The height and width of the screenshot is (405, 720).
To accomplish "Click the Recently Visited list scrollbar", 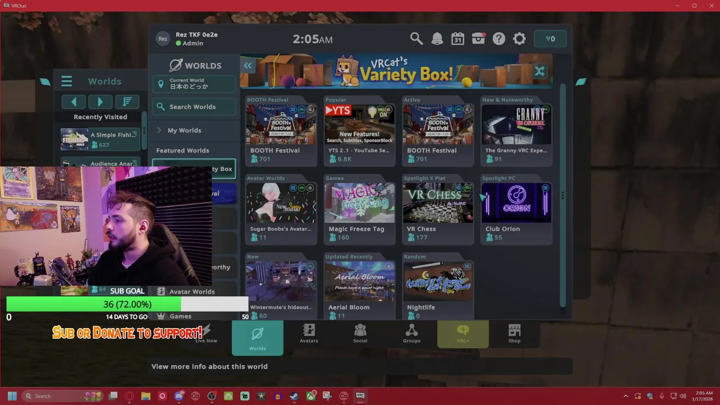I will [144, 130].
